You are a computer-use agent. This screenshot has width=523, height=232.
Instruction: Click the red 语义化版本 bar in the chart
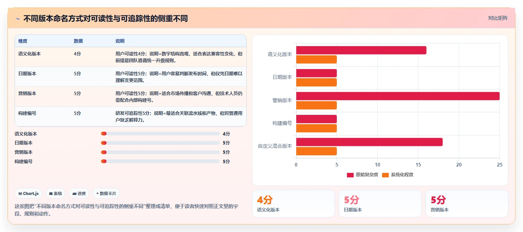click(361, 50)
